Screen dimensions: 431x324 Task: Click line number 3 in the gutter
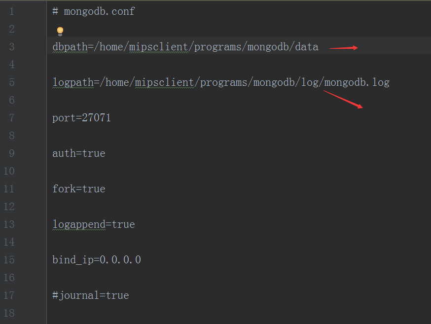pos(11,46)
